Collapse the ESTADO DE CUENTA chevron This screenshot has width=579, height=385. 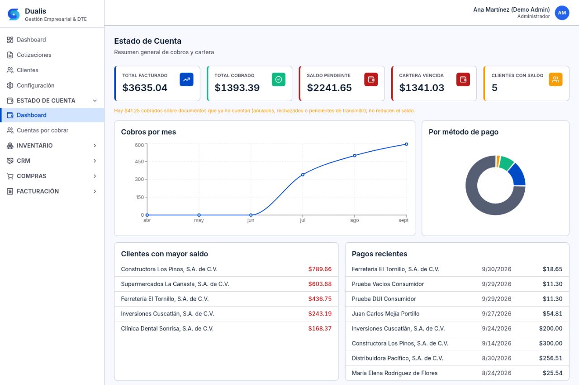coord(95,101)
